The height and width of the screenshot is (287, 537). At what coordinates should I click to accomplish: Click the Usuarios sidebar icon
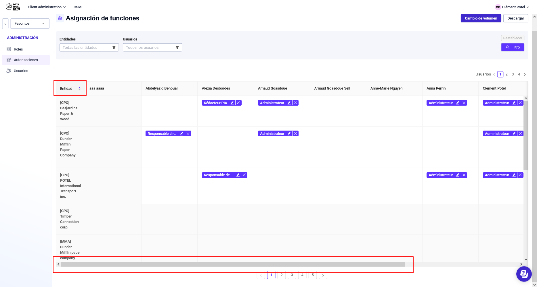pos(9,71)
